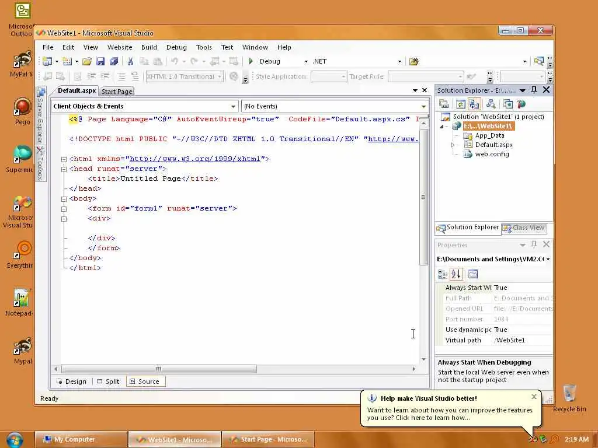Switch to Source view
Screen dimensions: 598x448
point(145,381)
